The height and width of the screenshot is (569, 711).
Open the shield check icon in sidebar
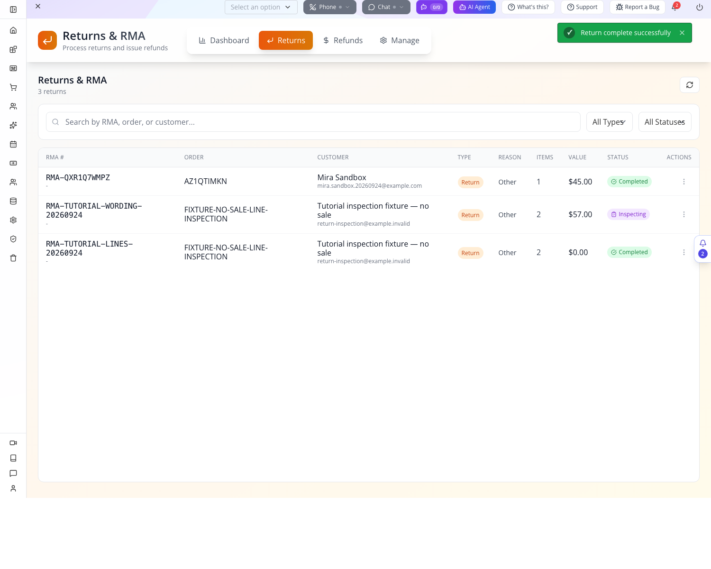click(13, 239)
